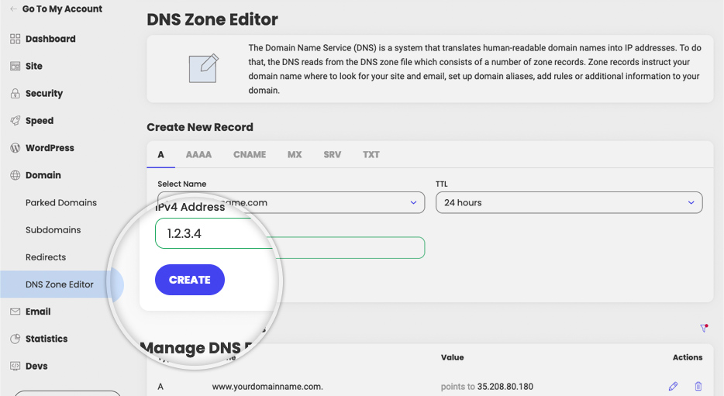Switch to the AAAA record tab
This screenshot has height=396, width=724.
point(198,155)
